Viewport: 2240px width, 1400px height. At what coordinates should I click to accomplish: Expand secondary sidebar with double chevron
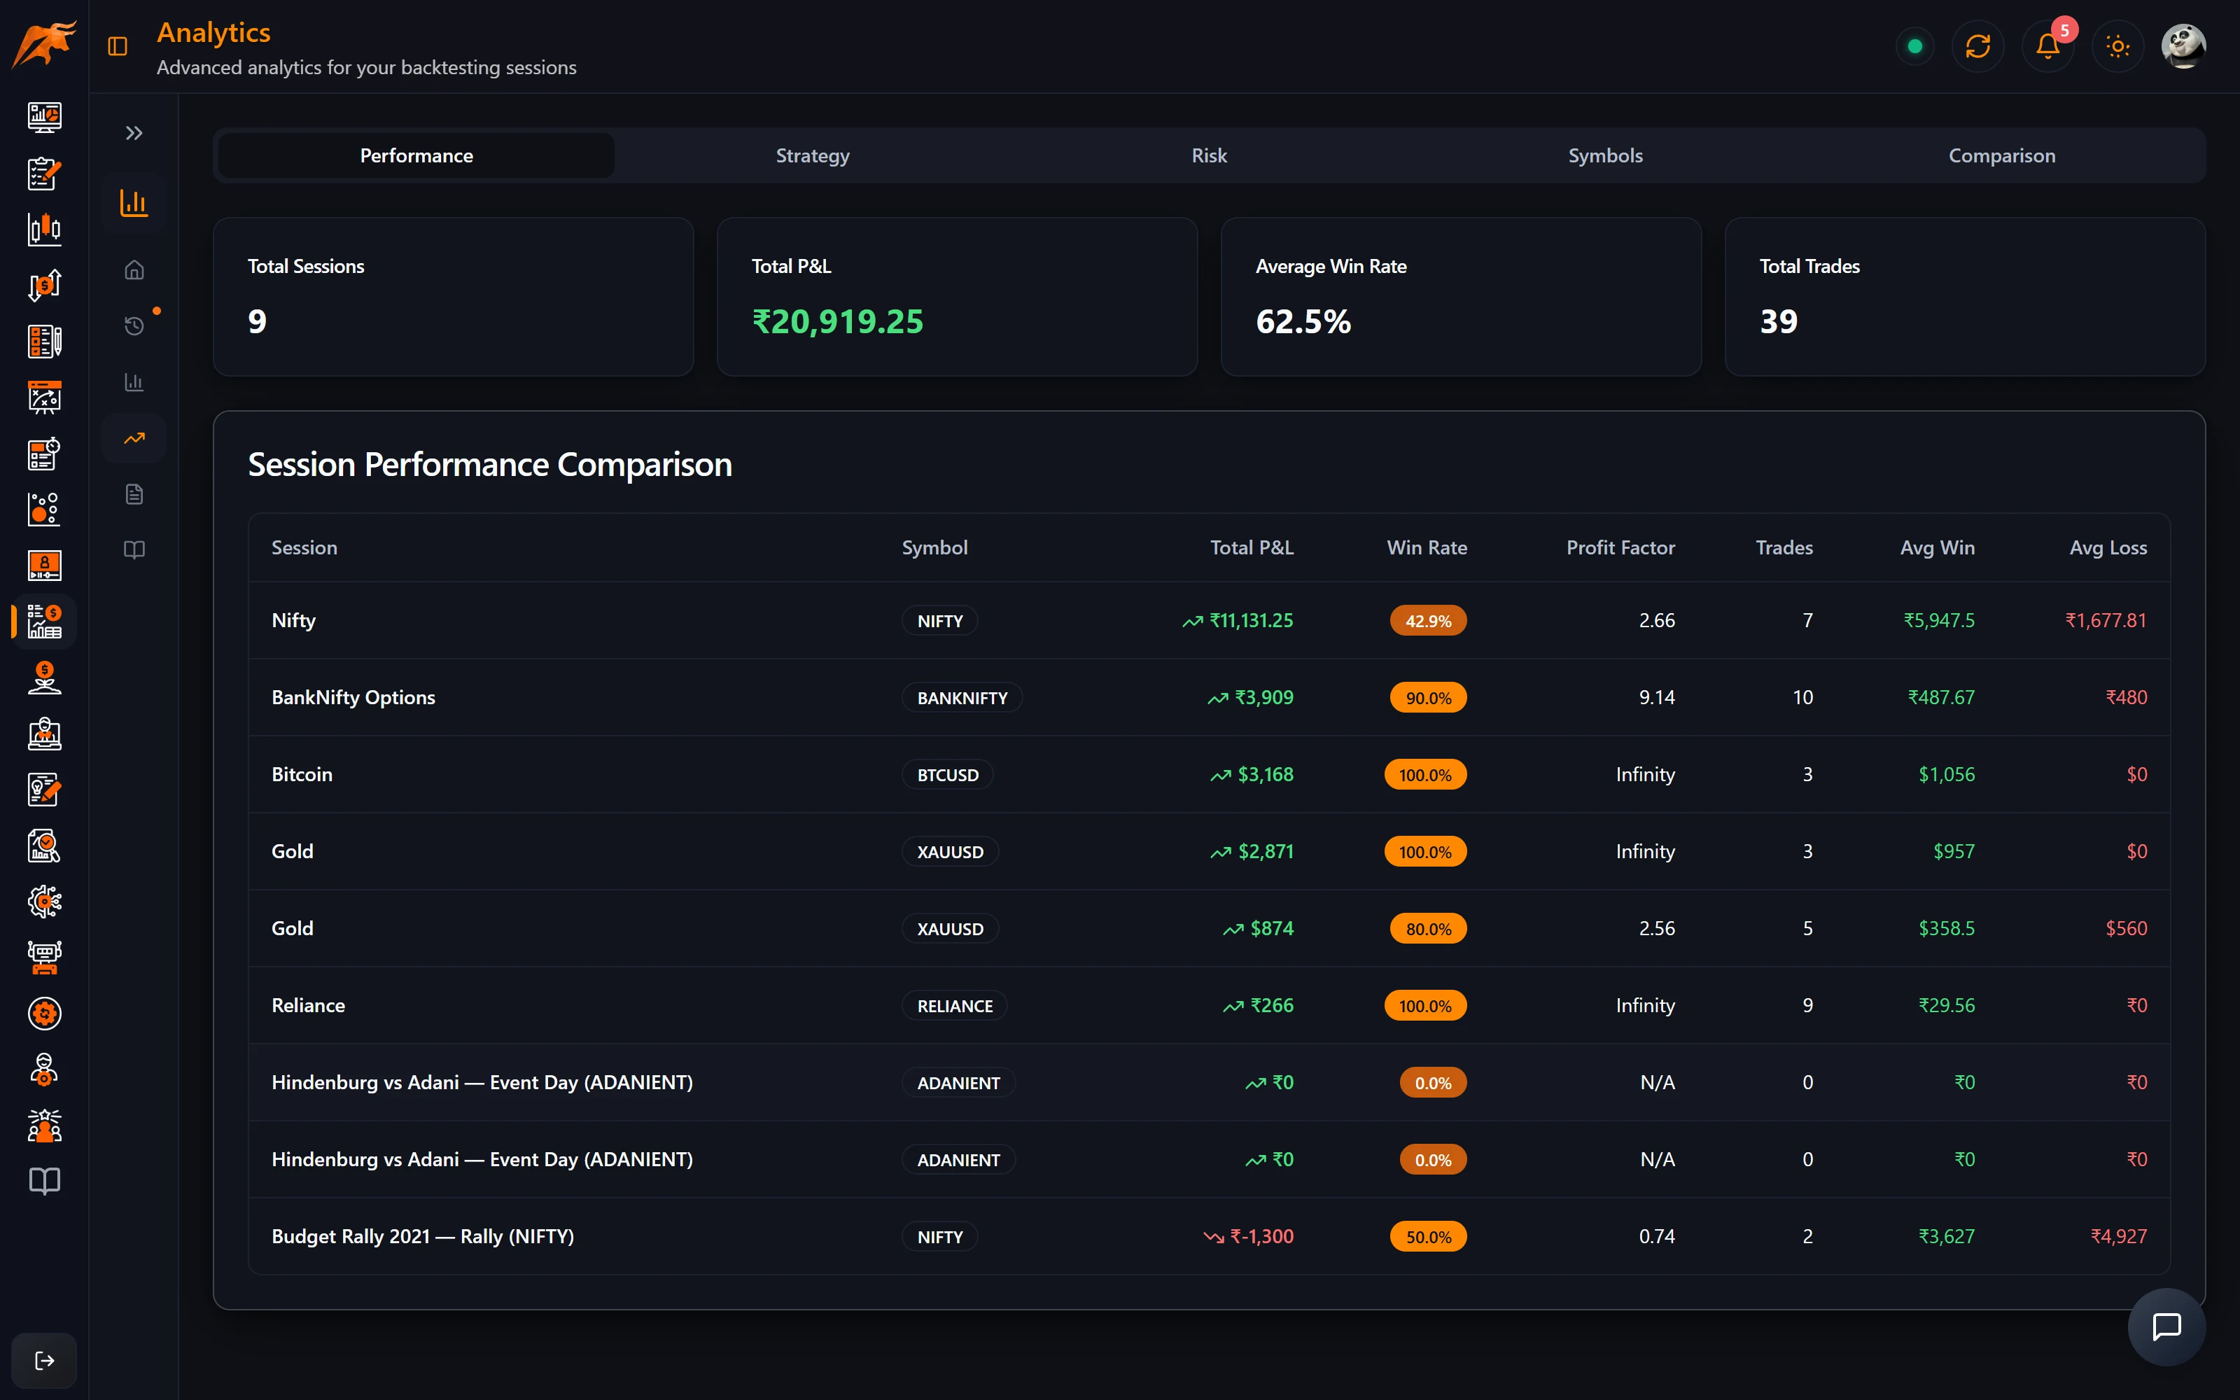click(134, 133)
